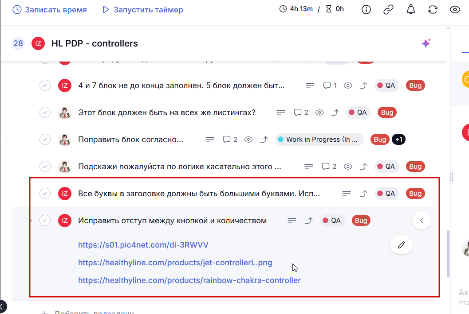Open description icon of 'Все буквы' row
Screen dimensions: 469x314
[x=347, y=194]
